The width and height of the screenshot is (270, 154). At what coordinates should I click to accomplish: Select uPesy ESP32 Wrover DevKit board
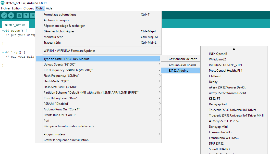(x=234, y=87)
